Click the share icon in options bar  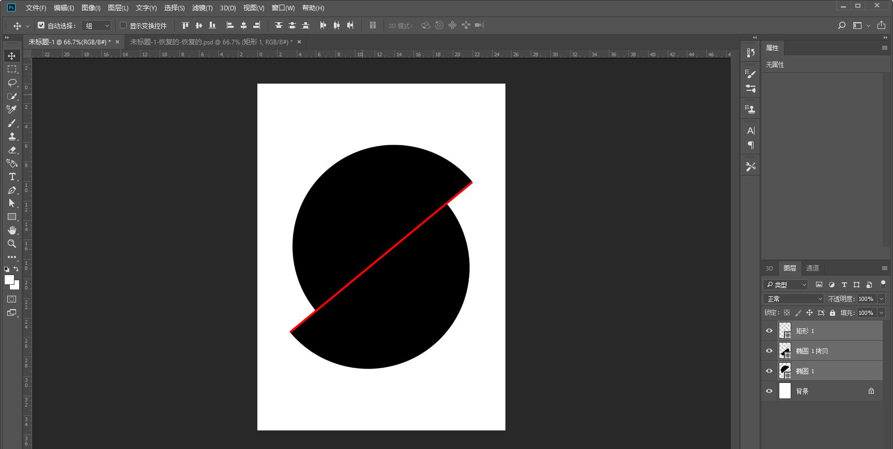tap(882, 25)
